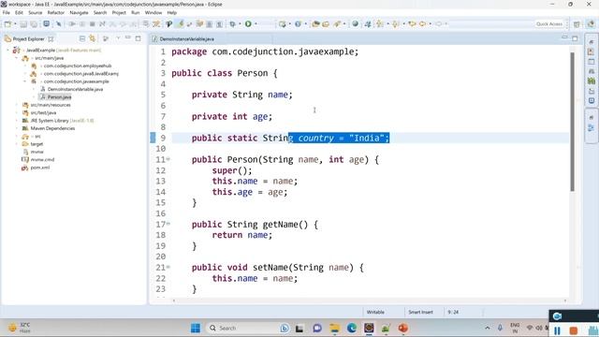Open the Refactor menu
Screen dimensions: 599x337
[56, 12]
